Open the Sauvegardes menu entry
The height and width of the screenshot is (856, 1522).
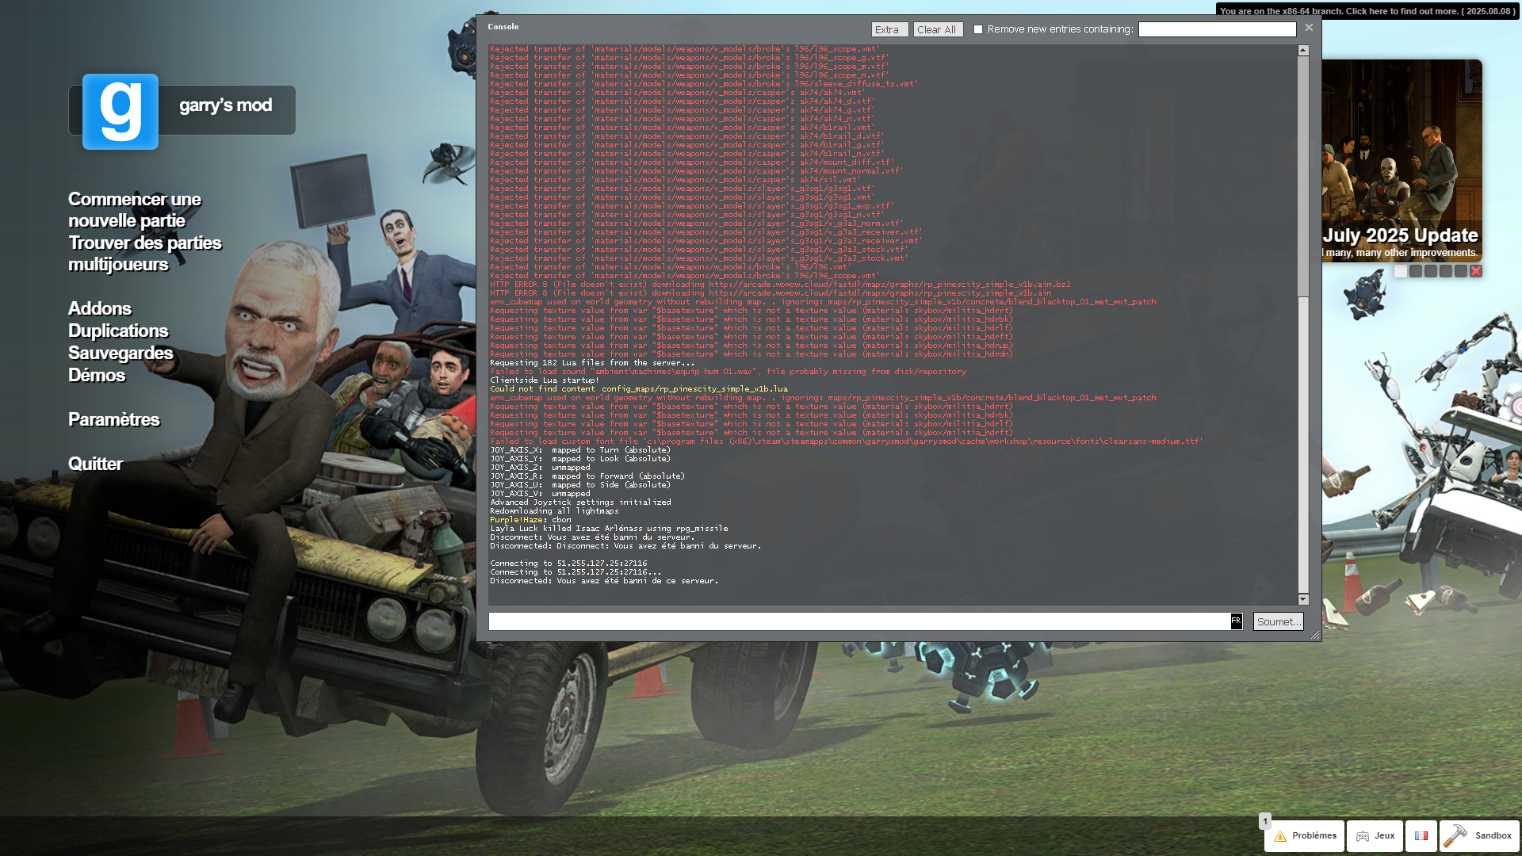click(120, 353)
